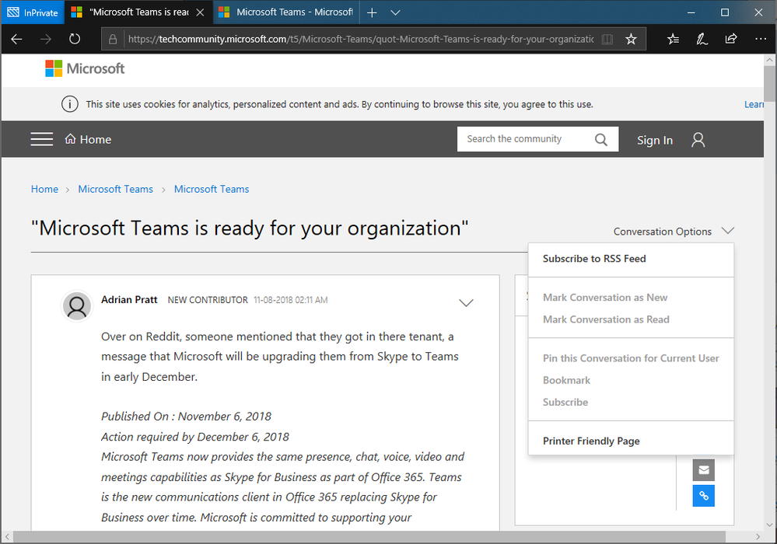
Task: Select Subscribe to RSS Feed
Action: point(594,258)
